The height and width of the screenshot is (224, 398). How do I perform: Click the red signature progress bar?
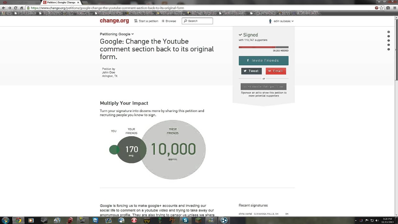(x=263, y=47)
